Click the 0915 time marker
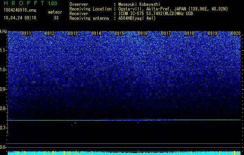Image resolution: width=244 pixels, height=155 pixels. click(119, 33)
